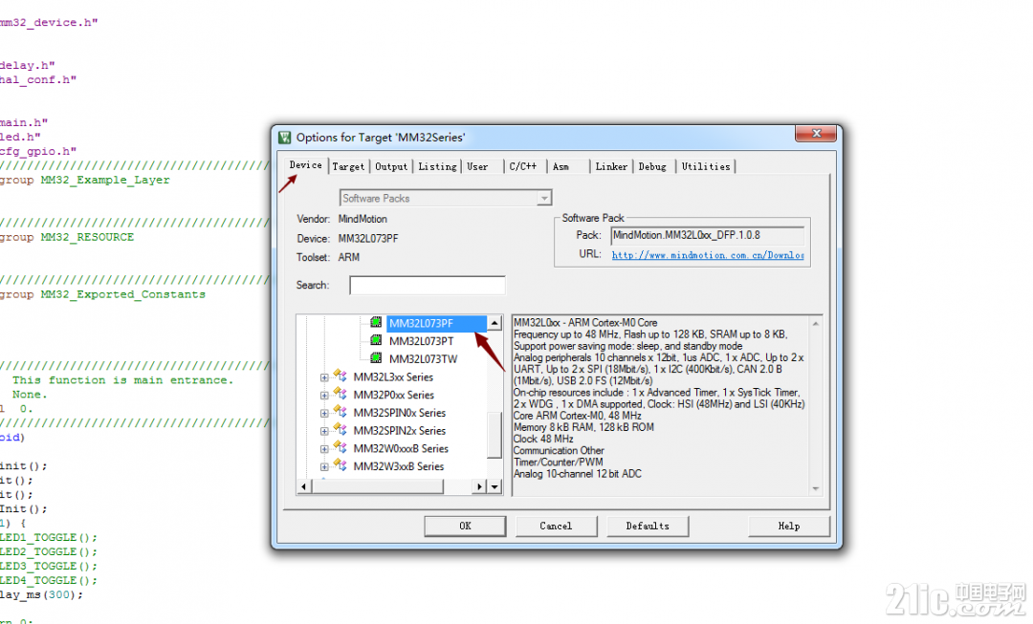1033x624 pixels.
Task: Expand the MM32L3xx Series node
Action: coord(324,377)
